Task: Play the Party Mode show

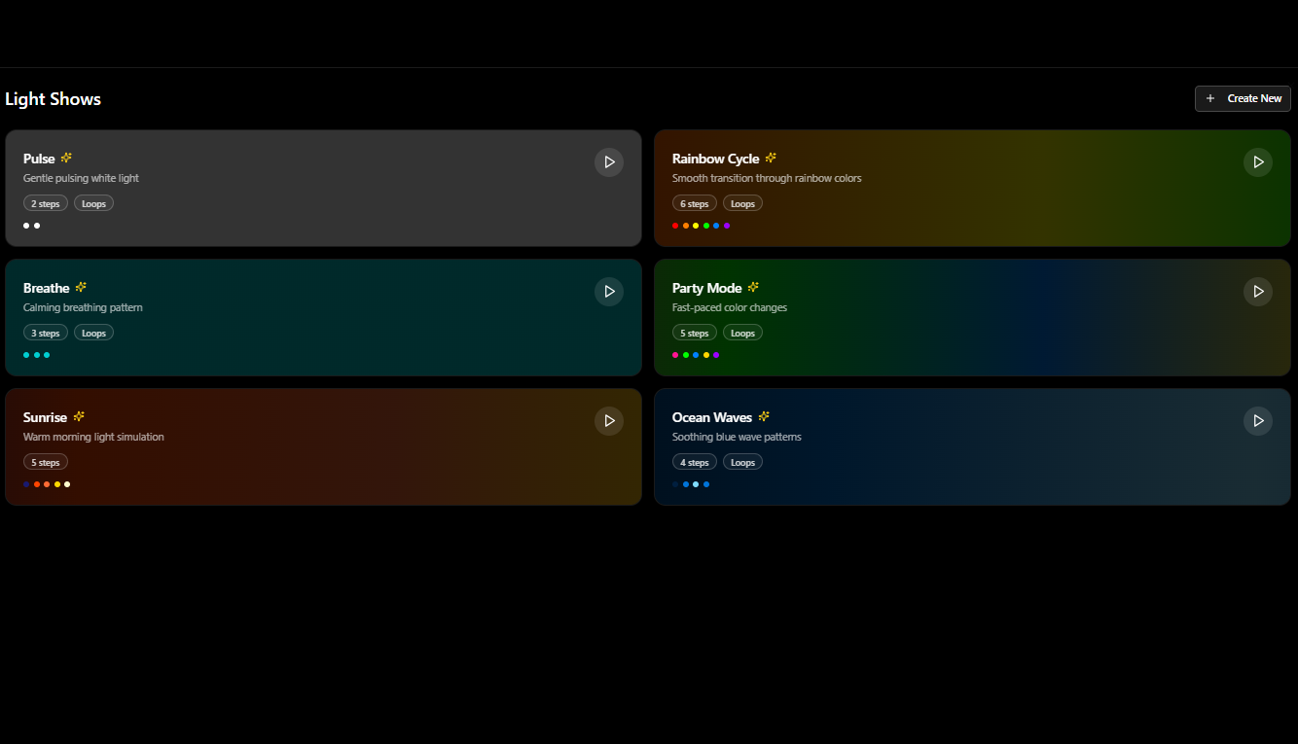Action: (1258, 291)
